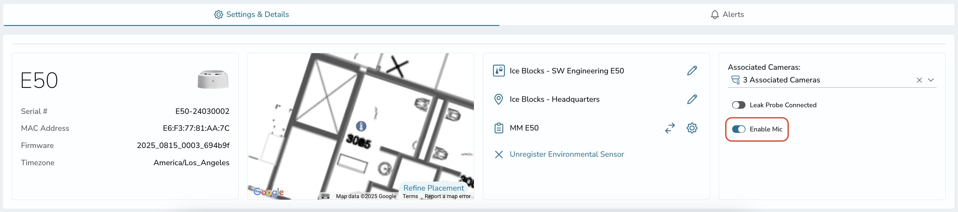
Task: Edit Ice Blocks - Headquarters location pencil
Action: (692, 99)
